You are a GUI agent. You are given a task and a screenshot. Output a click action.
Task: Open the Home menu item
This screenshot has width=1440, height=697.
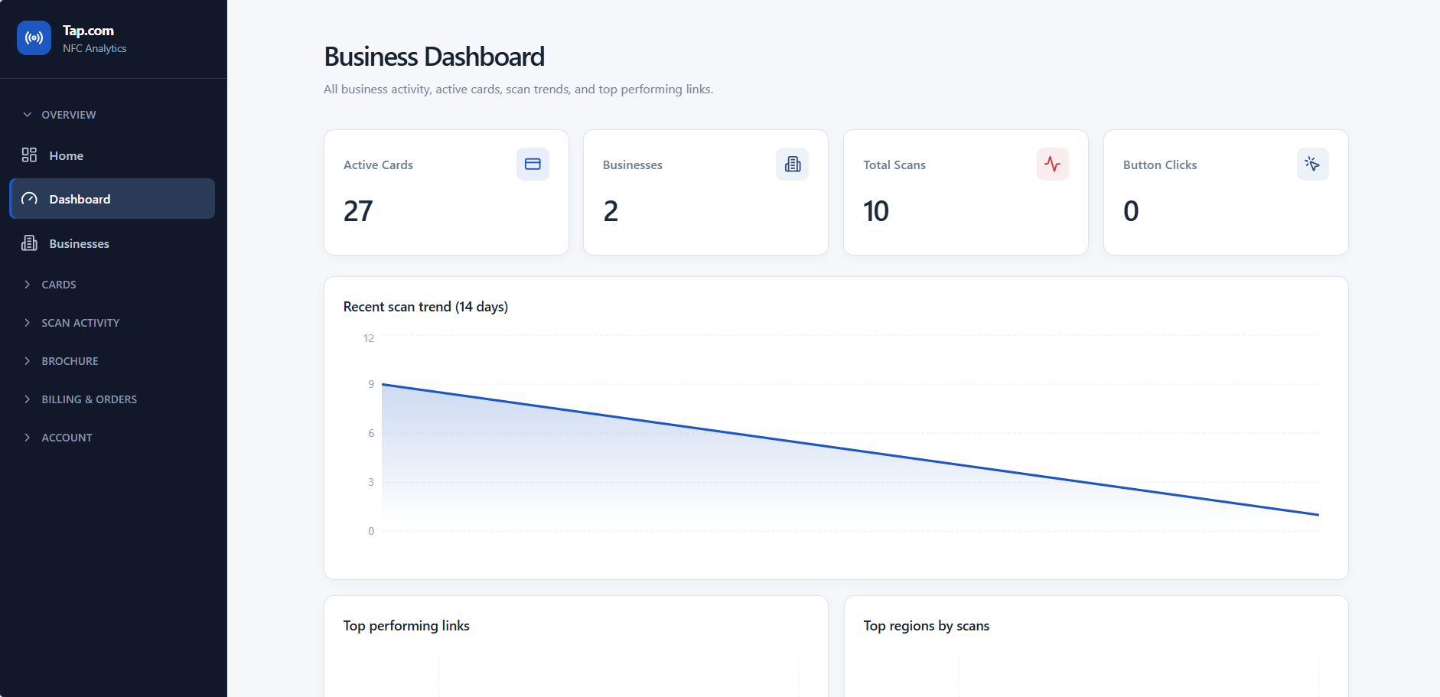pyautogui.click(x=112, y=155)
